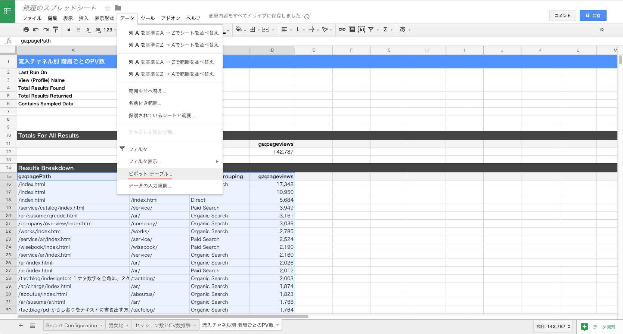Screen dimensions: 623x334
Task: Switch to セッション数とCV数推移 sheet tab
Action: click(162, 325)
